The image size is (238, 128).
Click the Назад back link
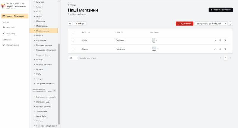72,5
